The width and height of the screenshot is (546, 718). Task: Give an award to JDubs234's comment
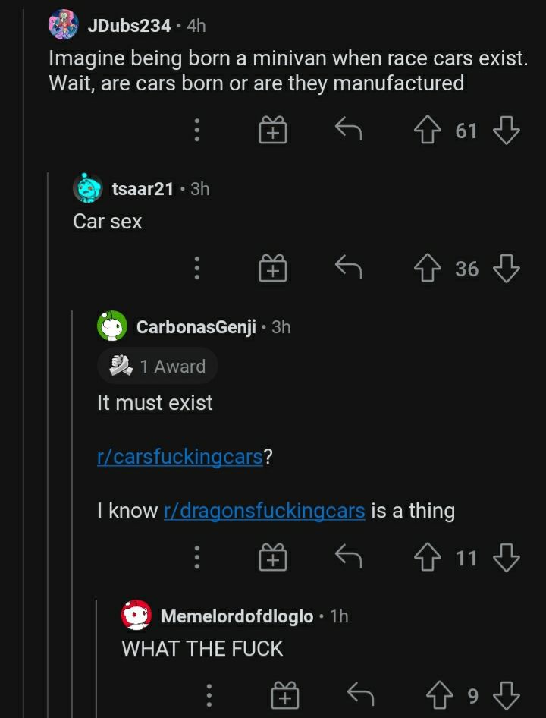[272, 131]
